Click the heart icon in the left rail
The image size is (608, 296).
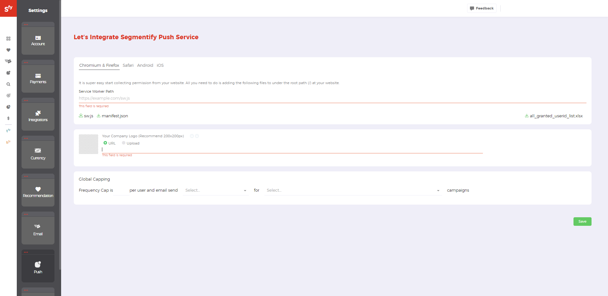point(8,50)
